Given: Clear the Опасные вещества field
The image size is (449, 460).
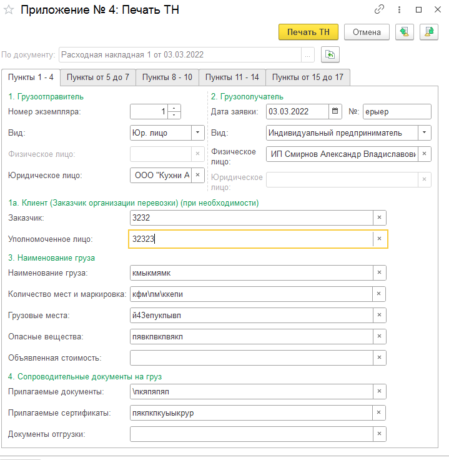Looking at the screenshot, I should [380, 336].
